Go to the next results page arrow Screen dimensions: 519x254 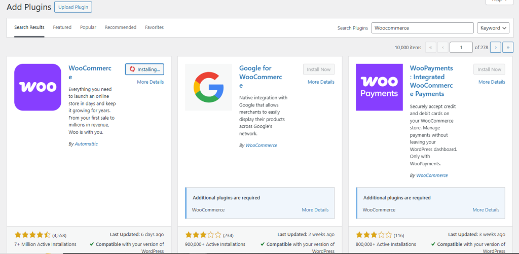(496, 47)
